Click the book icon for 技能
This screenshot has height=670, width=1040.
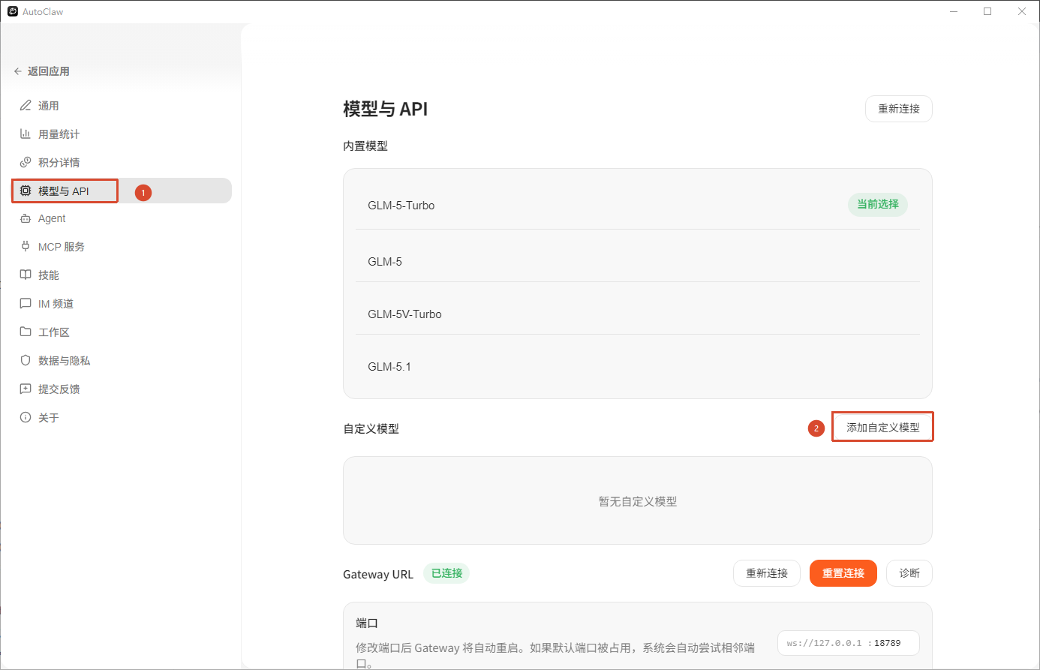pyautogui.click(x=26, y=275)
